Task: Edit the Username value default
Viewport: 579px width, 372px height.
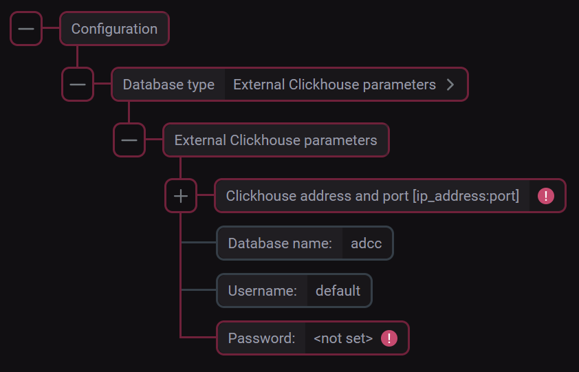Action: pos(338,291)
